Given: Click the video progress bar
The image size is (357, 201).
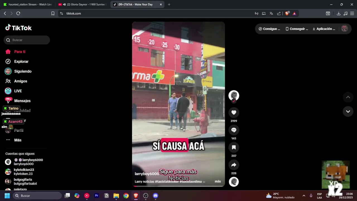Looking at the screenshot, I should [178, 186].
